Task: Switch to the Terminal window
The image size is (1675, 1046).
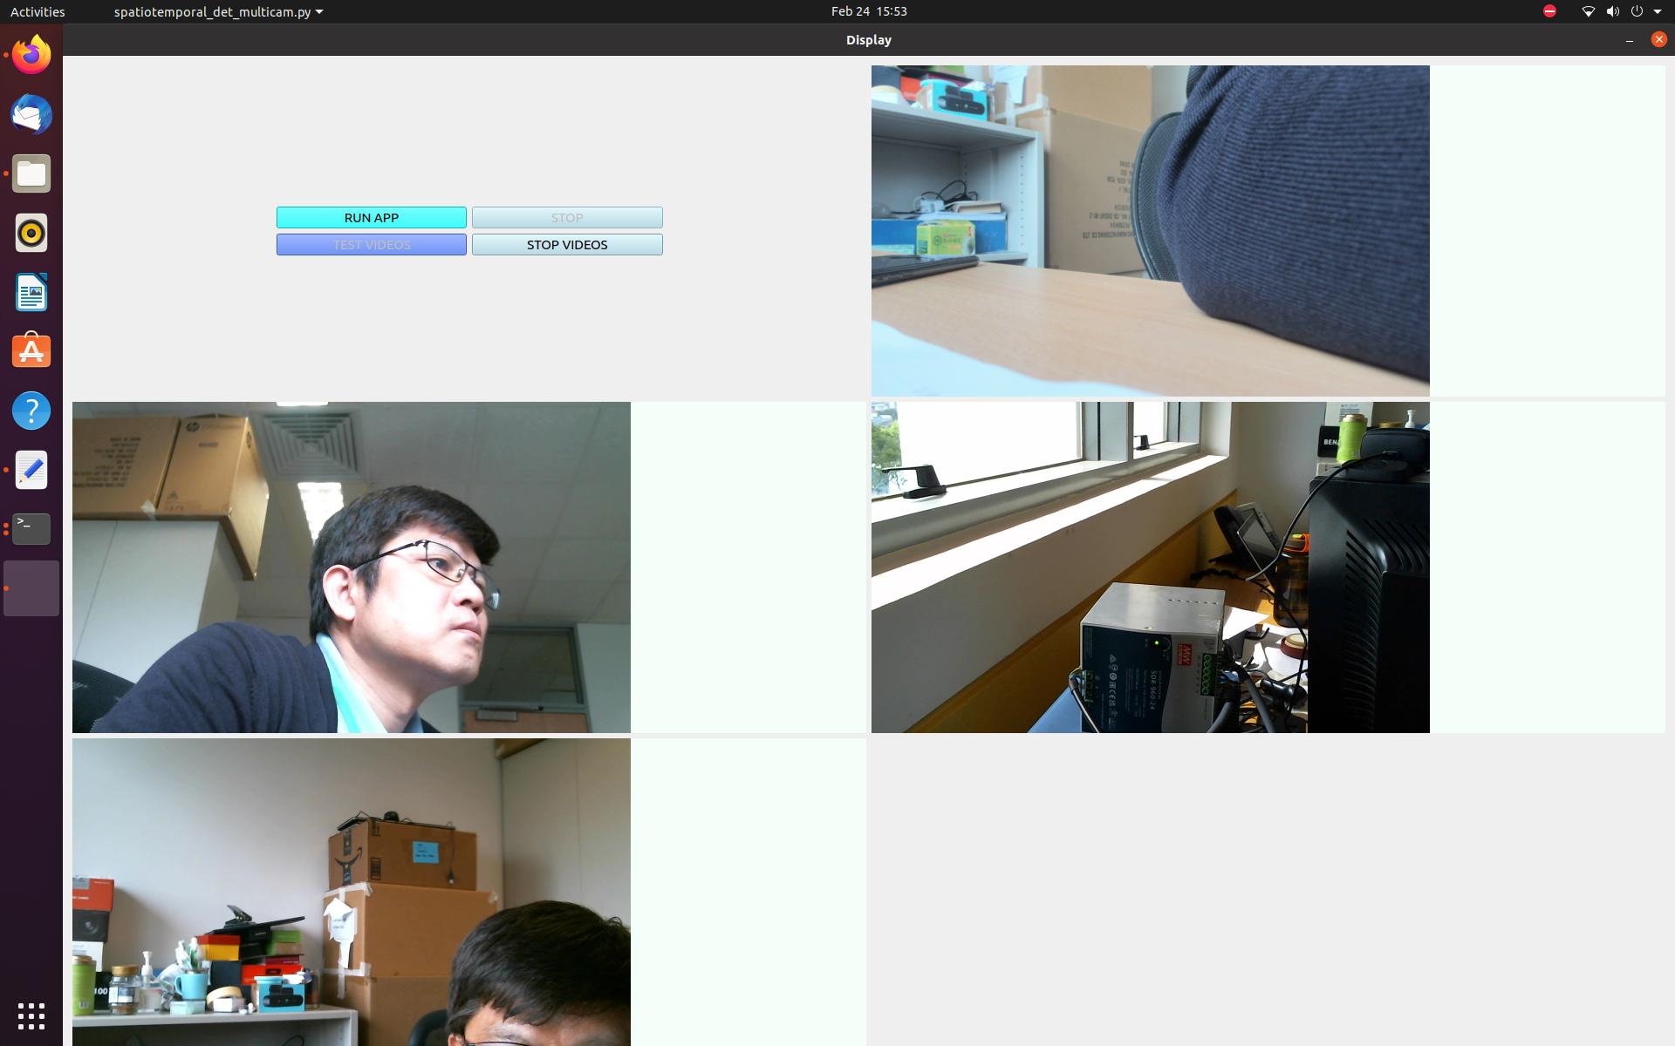Action: pyautogui.click(x=31, y=529)
